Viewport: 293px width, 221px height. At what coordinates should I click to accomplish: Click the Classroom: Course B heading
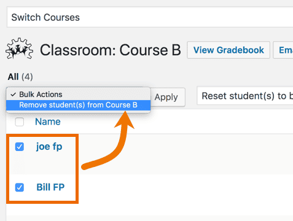[x=111, y=50]
